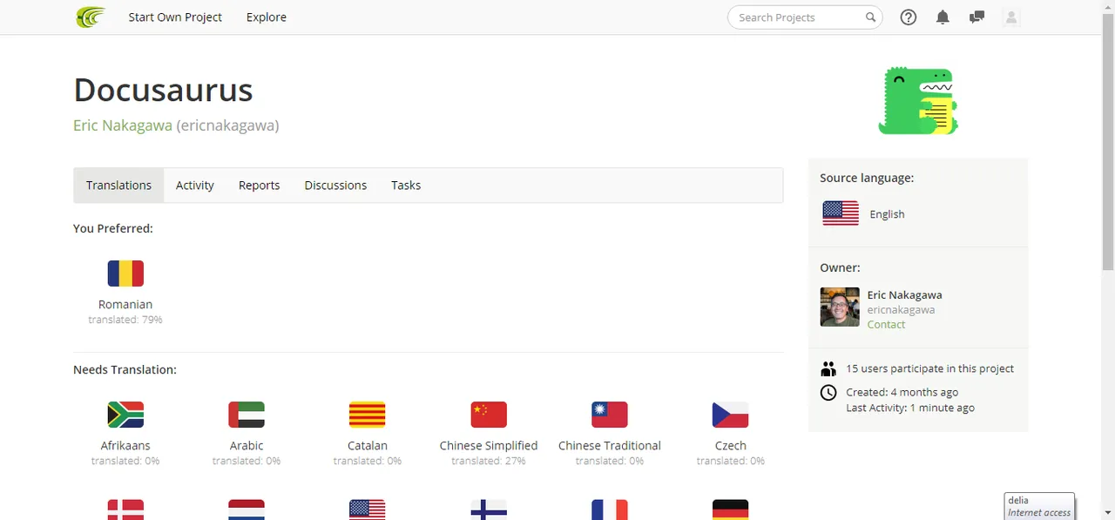Open the notifications bell icon
Screen dimensions: 1115x520
tap(943, 17)
